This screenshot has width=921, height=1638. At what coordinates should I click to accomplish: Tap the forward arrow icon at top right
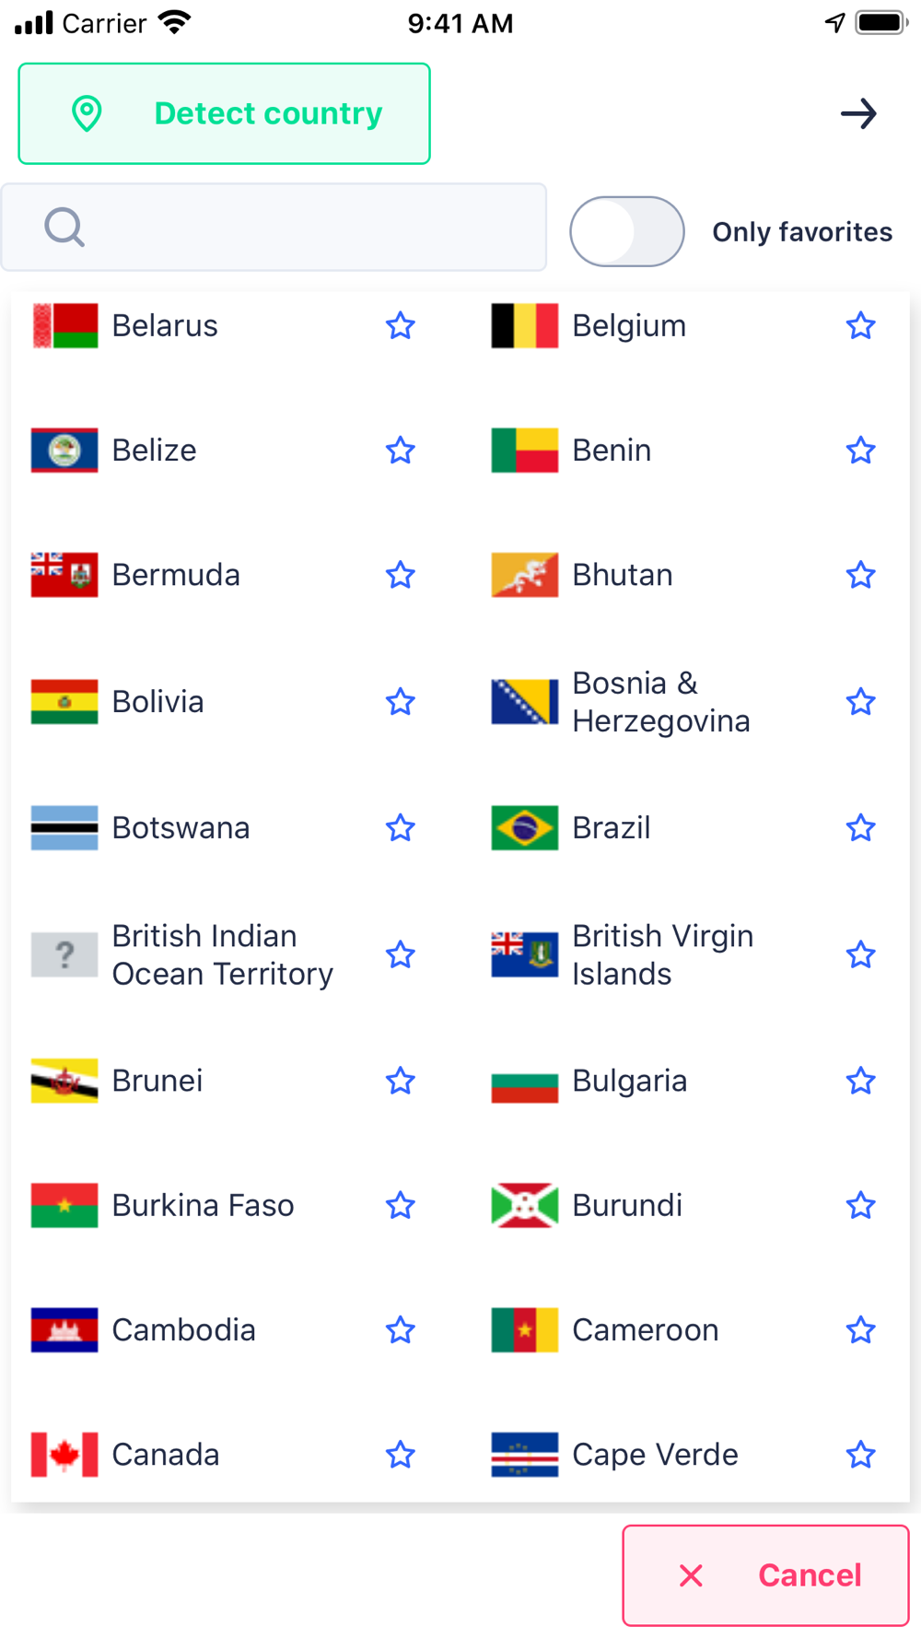pos(858,114)
